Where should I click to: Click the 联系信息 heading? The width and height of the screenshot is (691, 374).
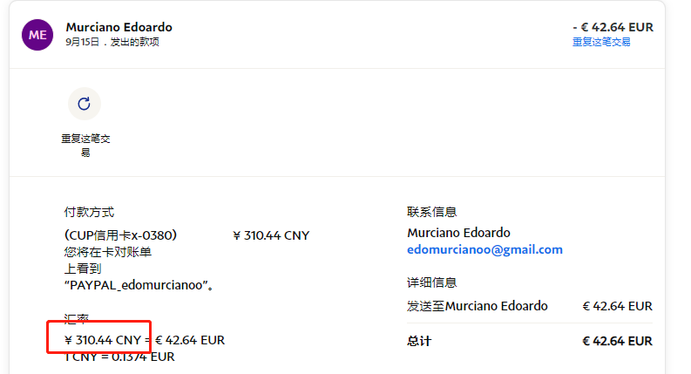coord(432,212)
